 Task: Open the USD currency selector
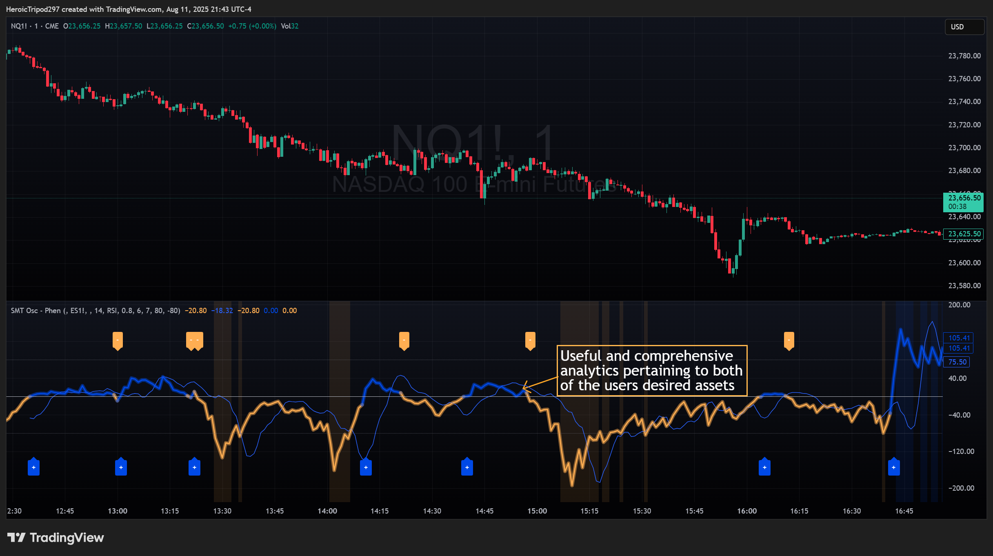(964, 27)
